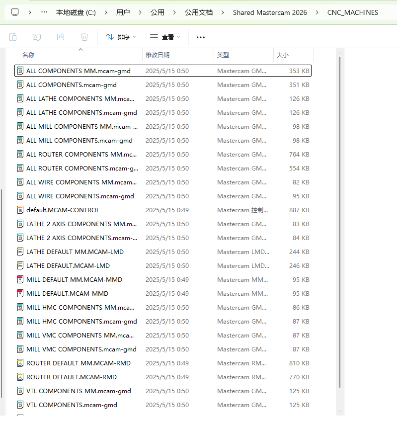397x425 pixels.
Task: Click file name MILL HMC COMPONENTS.mcam-gmd
Action: click(x=81, y=322)
